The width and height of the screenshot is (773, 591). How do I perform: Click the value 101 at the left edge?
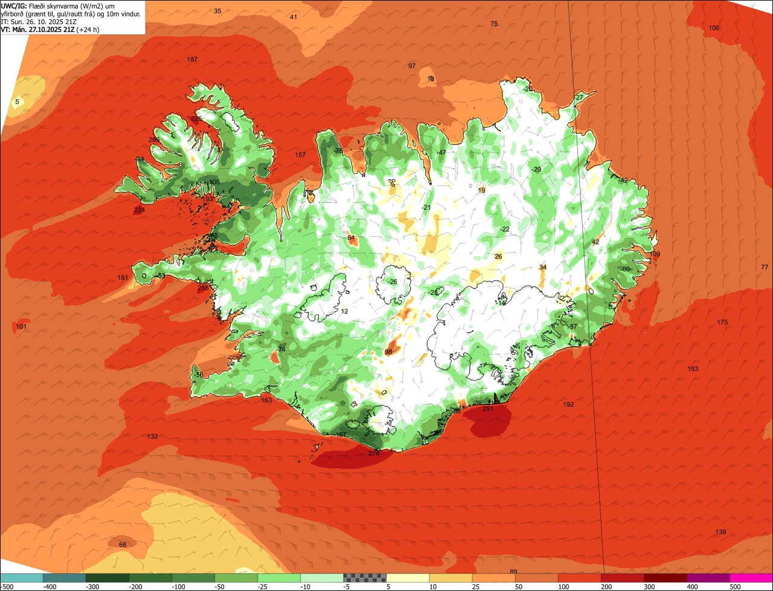click(21, 326)
